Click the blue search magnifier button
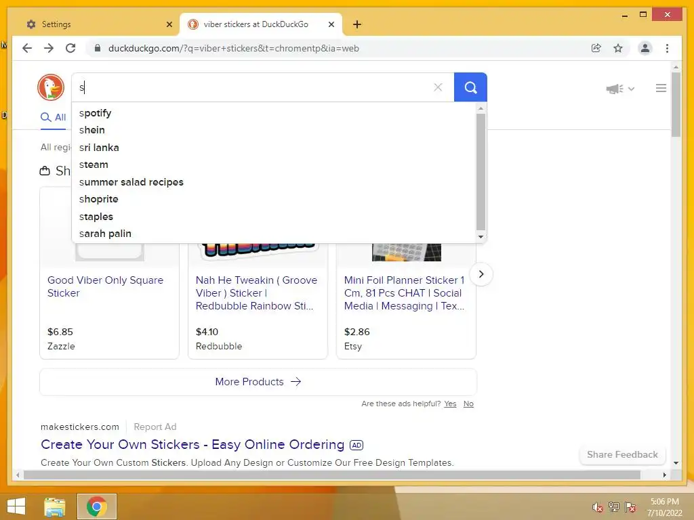Image resolution: width=694 pixels, height=520 pixels. click(470, 87)
